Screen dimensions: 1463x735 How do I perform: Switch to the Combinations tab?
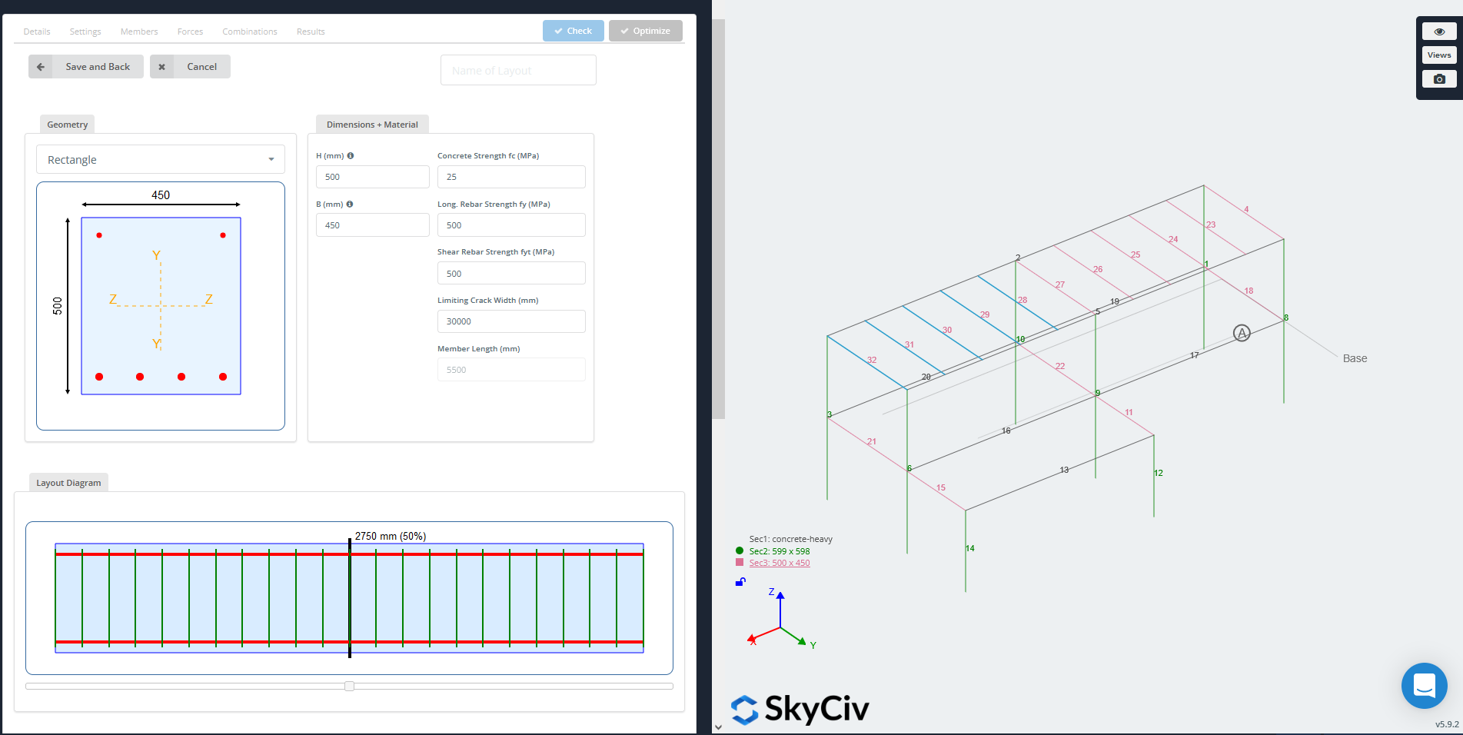click(249, 32)
